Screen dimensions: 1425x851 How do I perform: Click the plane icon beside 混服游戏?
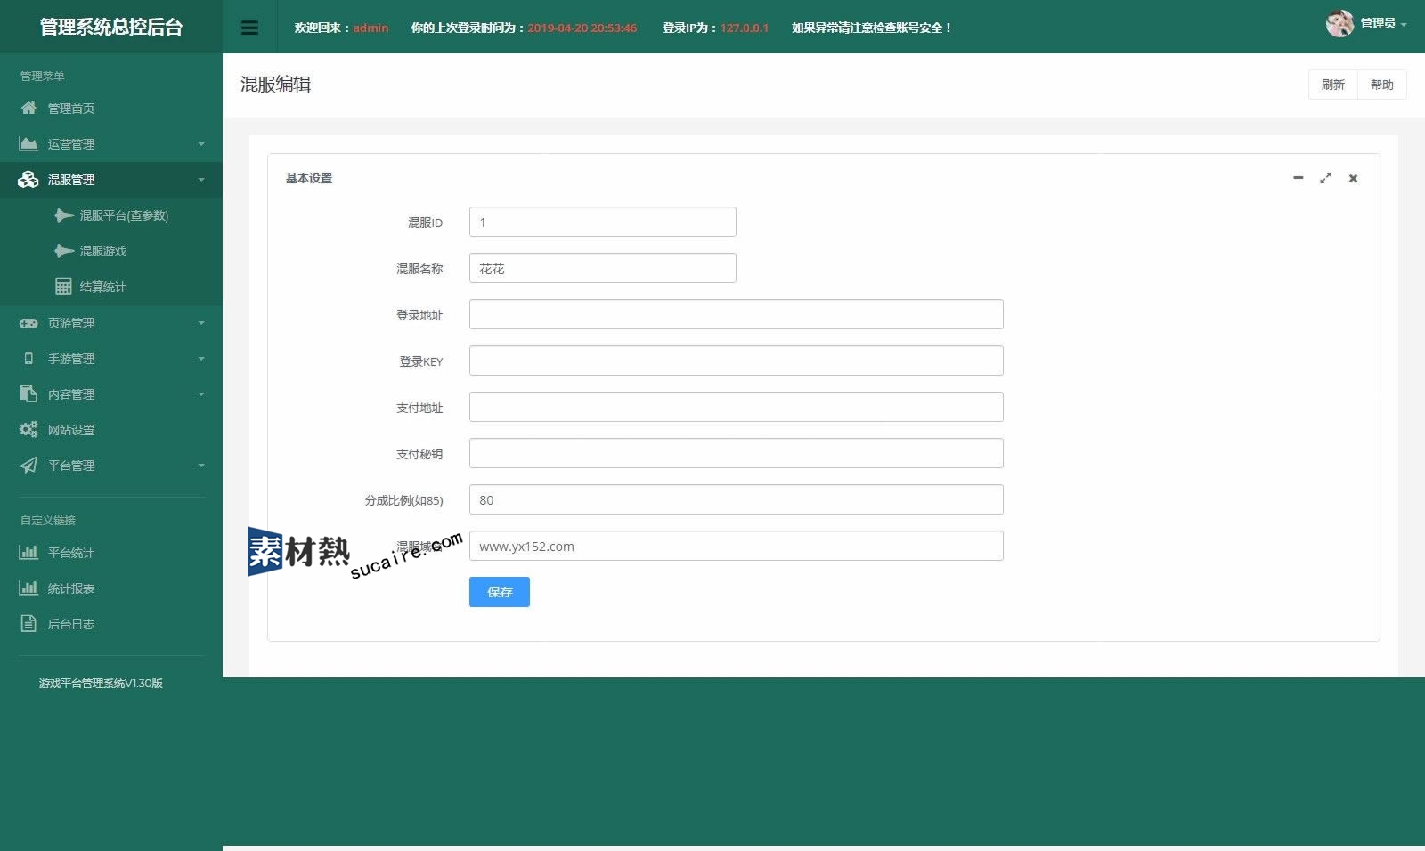pos(64,251)
